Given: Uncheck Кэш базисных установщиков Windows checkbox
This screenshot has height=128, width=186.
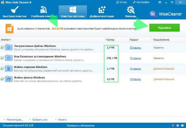Looking at the screenshot, I should [x=2, y=58].
